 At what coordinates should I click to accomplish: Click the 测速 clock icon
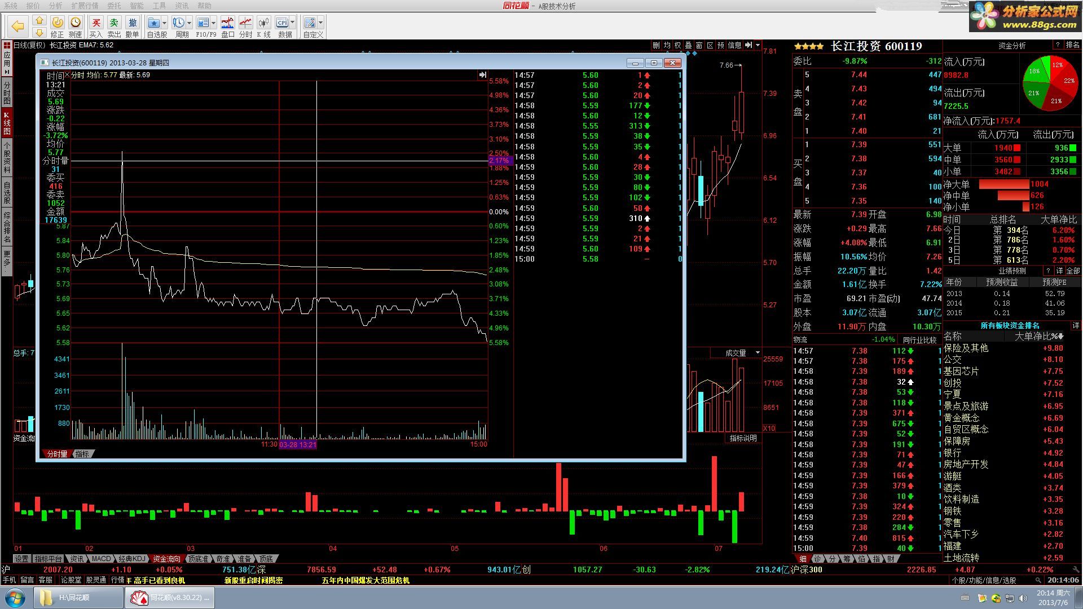pos(76,23)
